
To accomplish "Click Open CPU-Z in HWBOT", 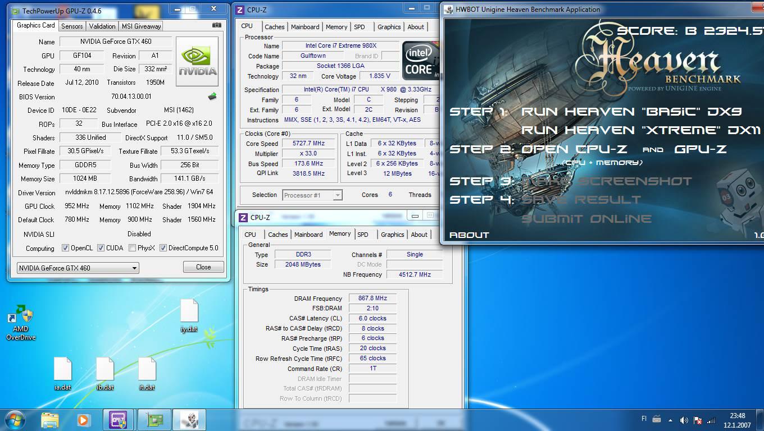I will (574, 149).
